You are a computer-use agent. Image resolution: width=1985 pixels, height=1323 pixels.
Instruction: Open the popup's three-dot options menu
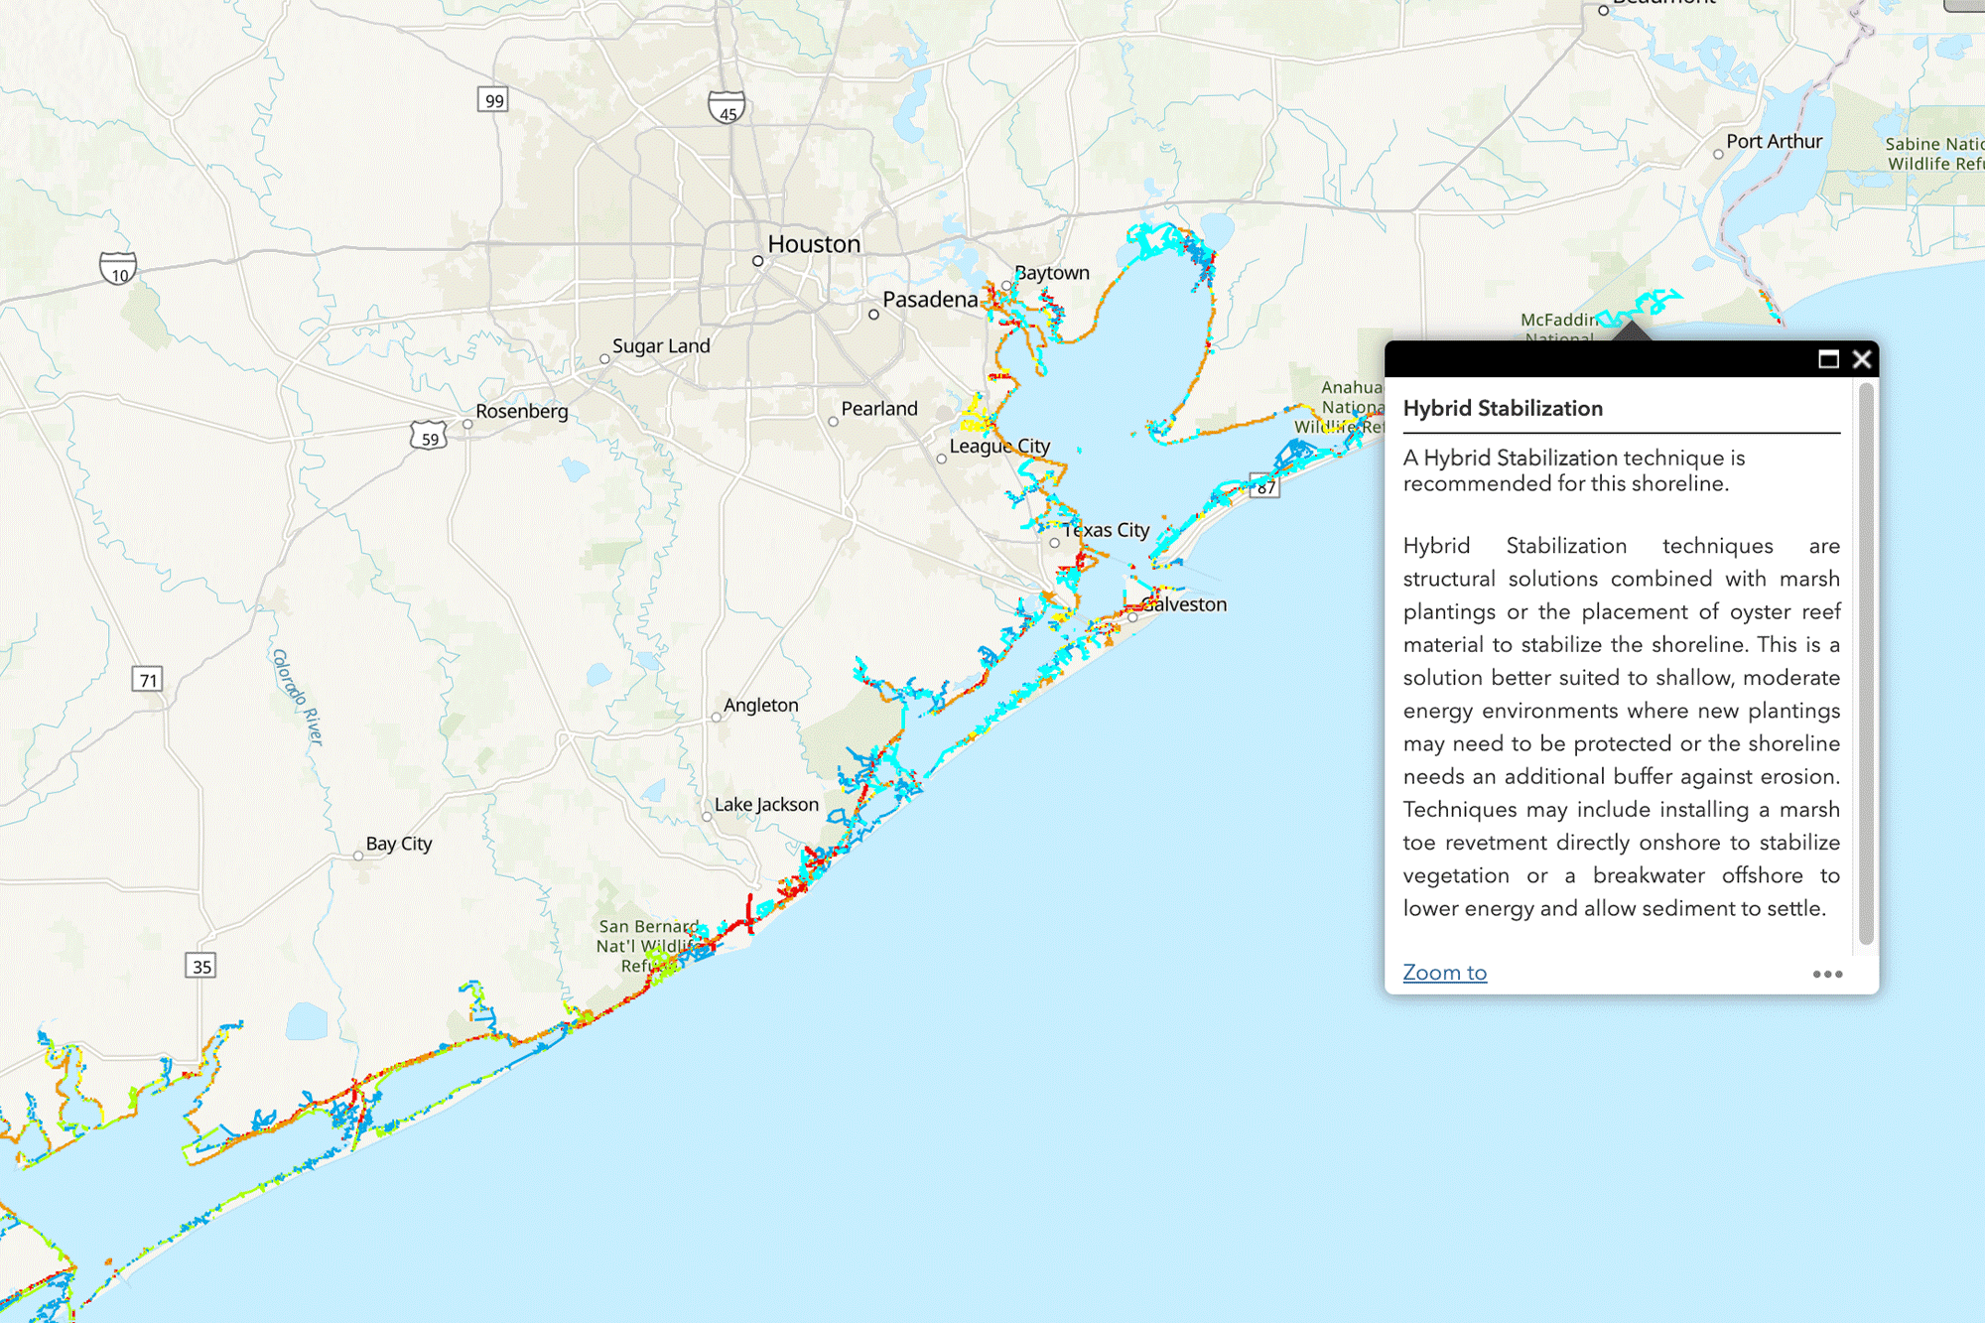tap(1827, 974)
